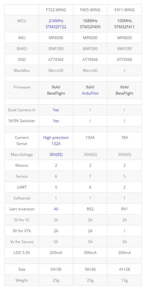Screen dimensions: 147x289
Task: Click the blue 36V(8S) max voltage
Action: tap(56, 155)
